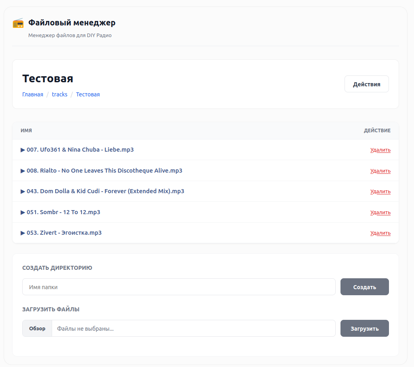414x367 pixels.
Task: Play the Sombr 12 To 12 track
Action: click(61, 212)
